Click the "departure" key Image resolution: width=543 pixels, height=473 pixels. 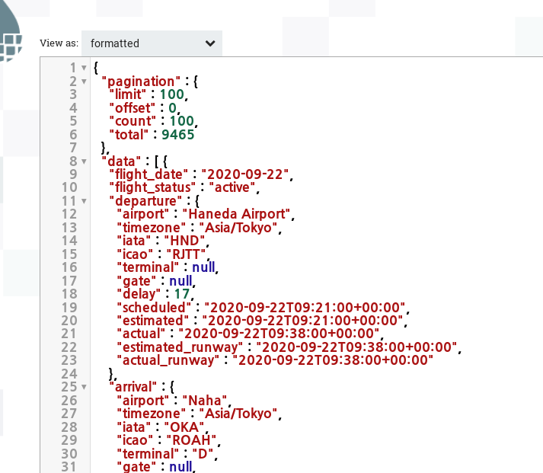point(145,201)
